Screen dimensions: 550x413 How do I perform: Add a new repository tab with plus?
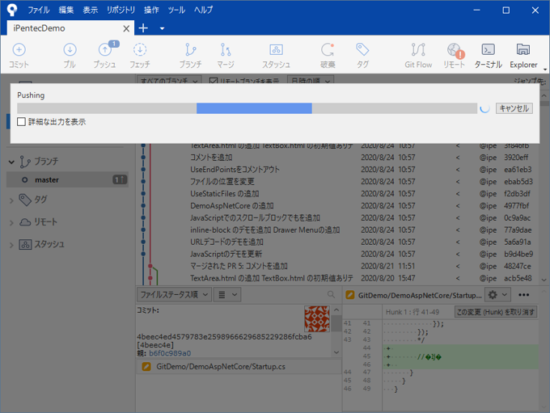pyautogui.click(x=143, y=28)
